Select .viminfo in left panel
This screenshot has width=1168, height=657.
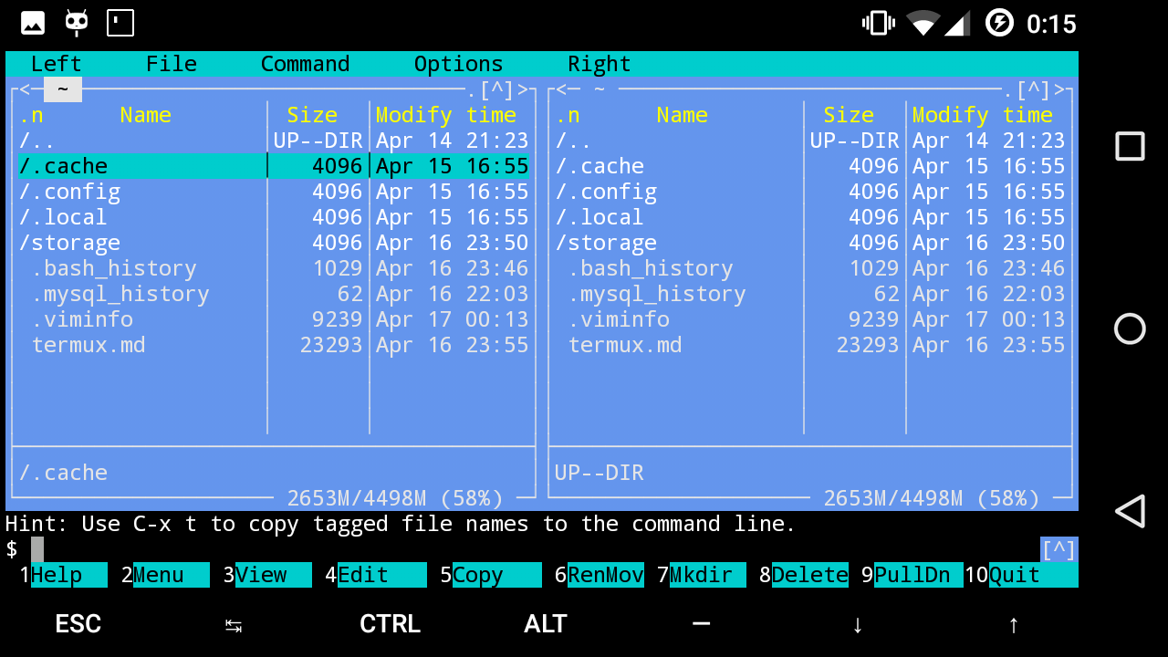point(274,319)
